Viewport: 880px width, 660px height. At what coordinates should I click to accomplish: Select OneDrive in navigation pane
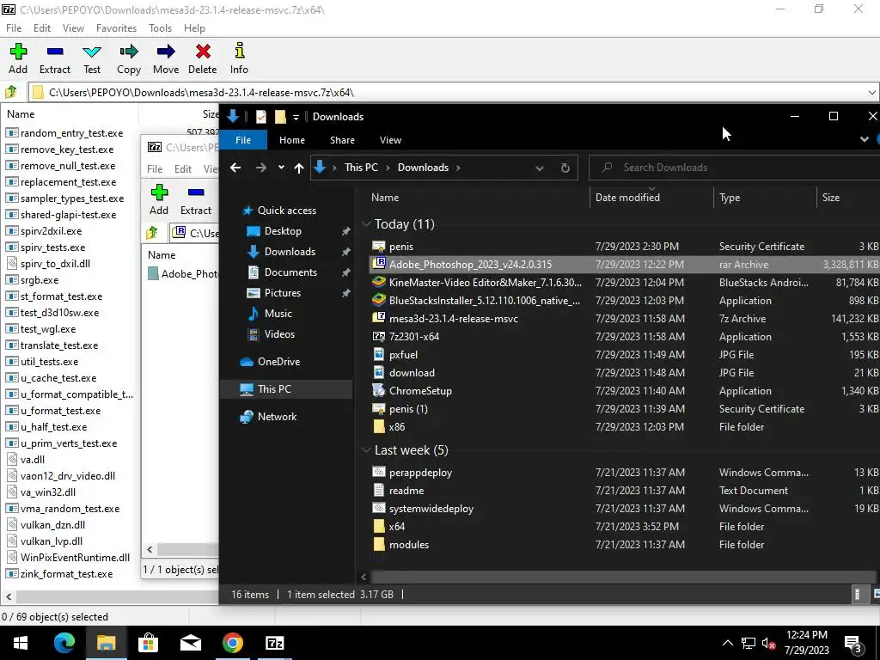(278, 362)
